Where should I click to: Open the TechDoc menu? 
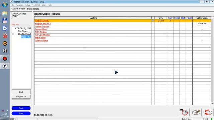(36, 5)
